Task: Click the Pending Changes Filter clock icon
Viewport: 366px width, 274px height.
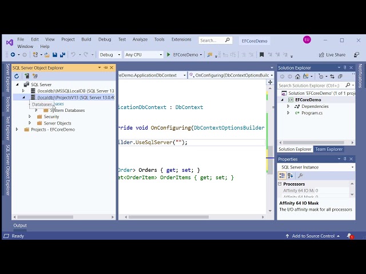Action: coord(321,76)
